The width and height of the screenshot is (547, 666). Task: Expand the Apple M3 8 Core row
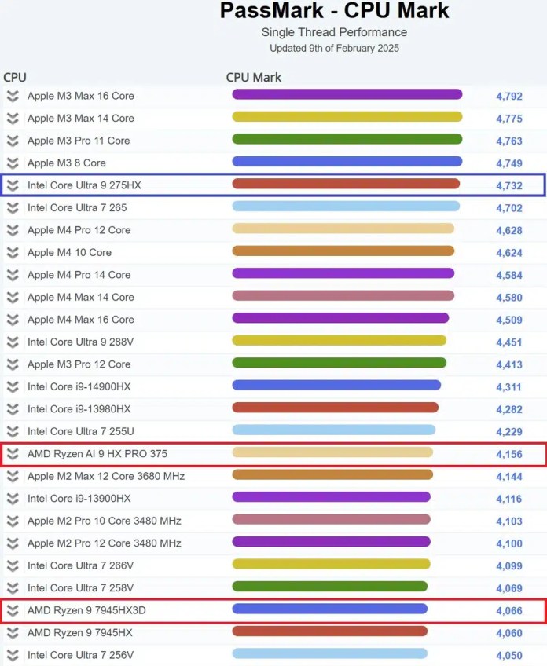tap(13, 163)
